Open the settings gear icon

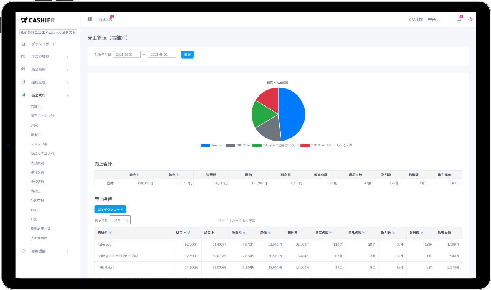pyautogui.click(x=470, y=19)
